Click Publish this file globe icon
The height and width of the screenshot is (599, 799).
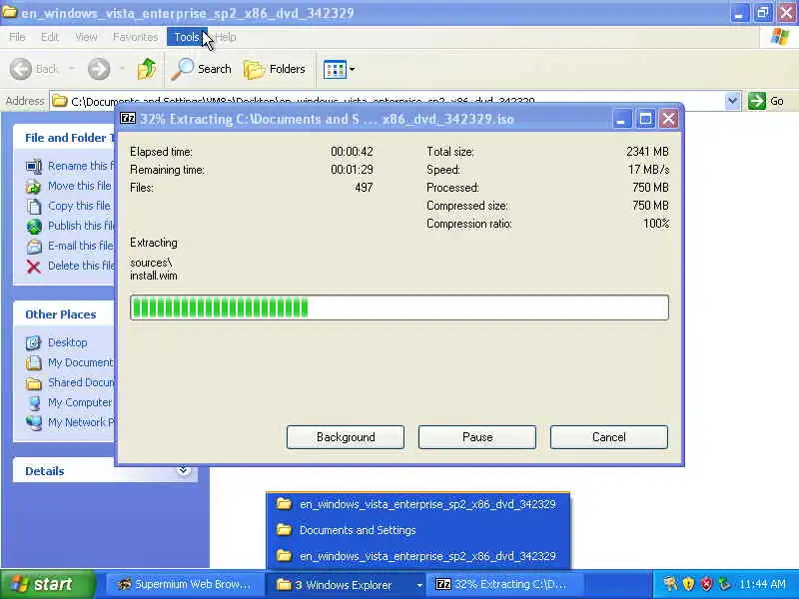pyautogui.click(x=34, y=227)
